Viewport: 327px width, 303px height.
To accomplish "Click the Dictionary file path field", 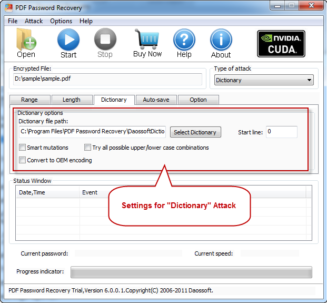I will pos(92,132).
